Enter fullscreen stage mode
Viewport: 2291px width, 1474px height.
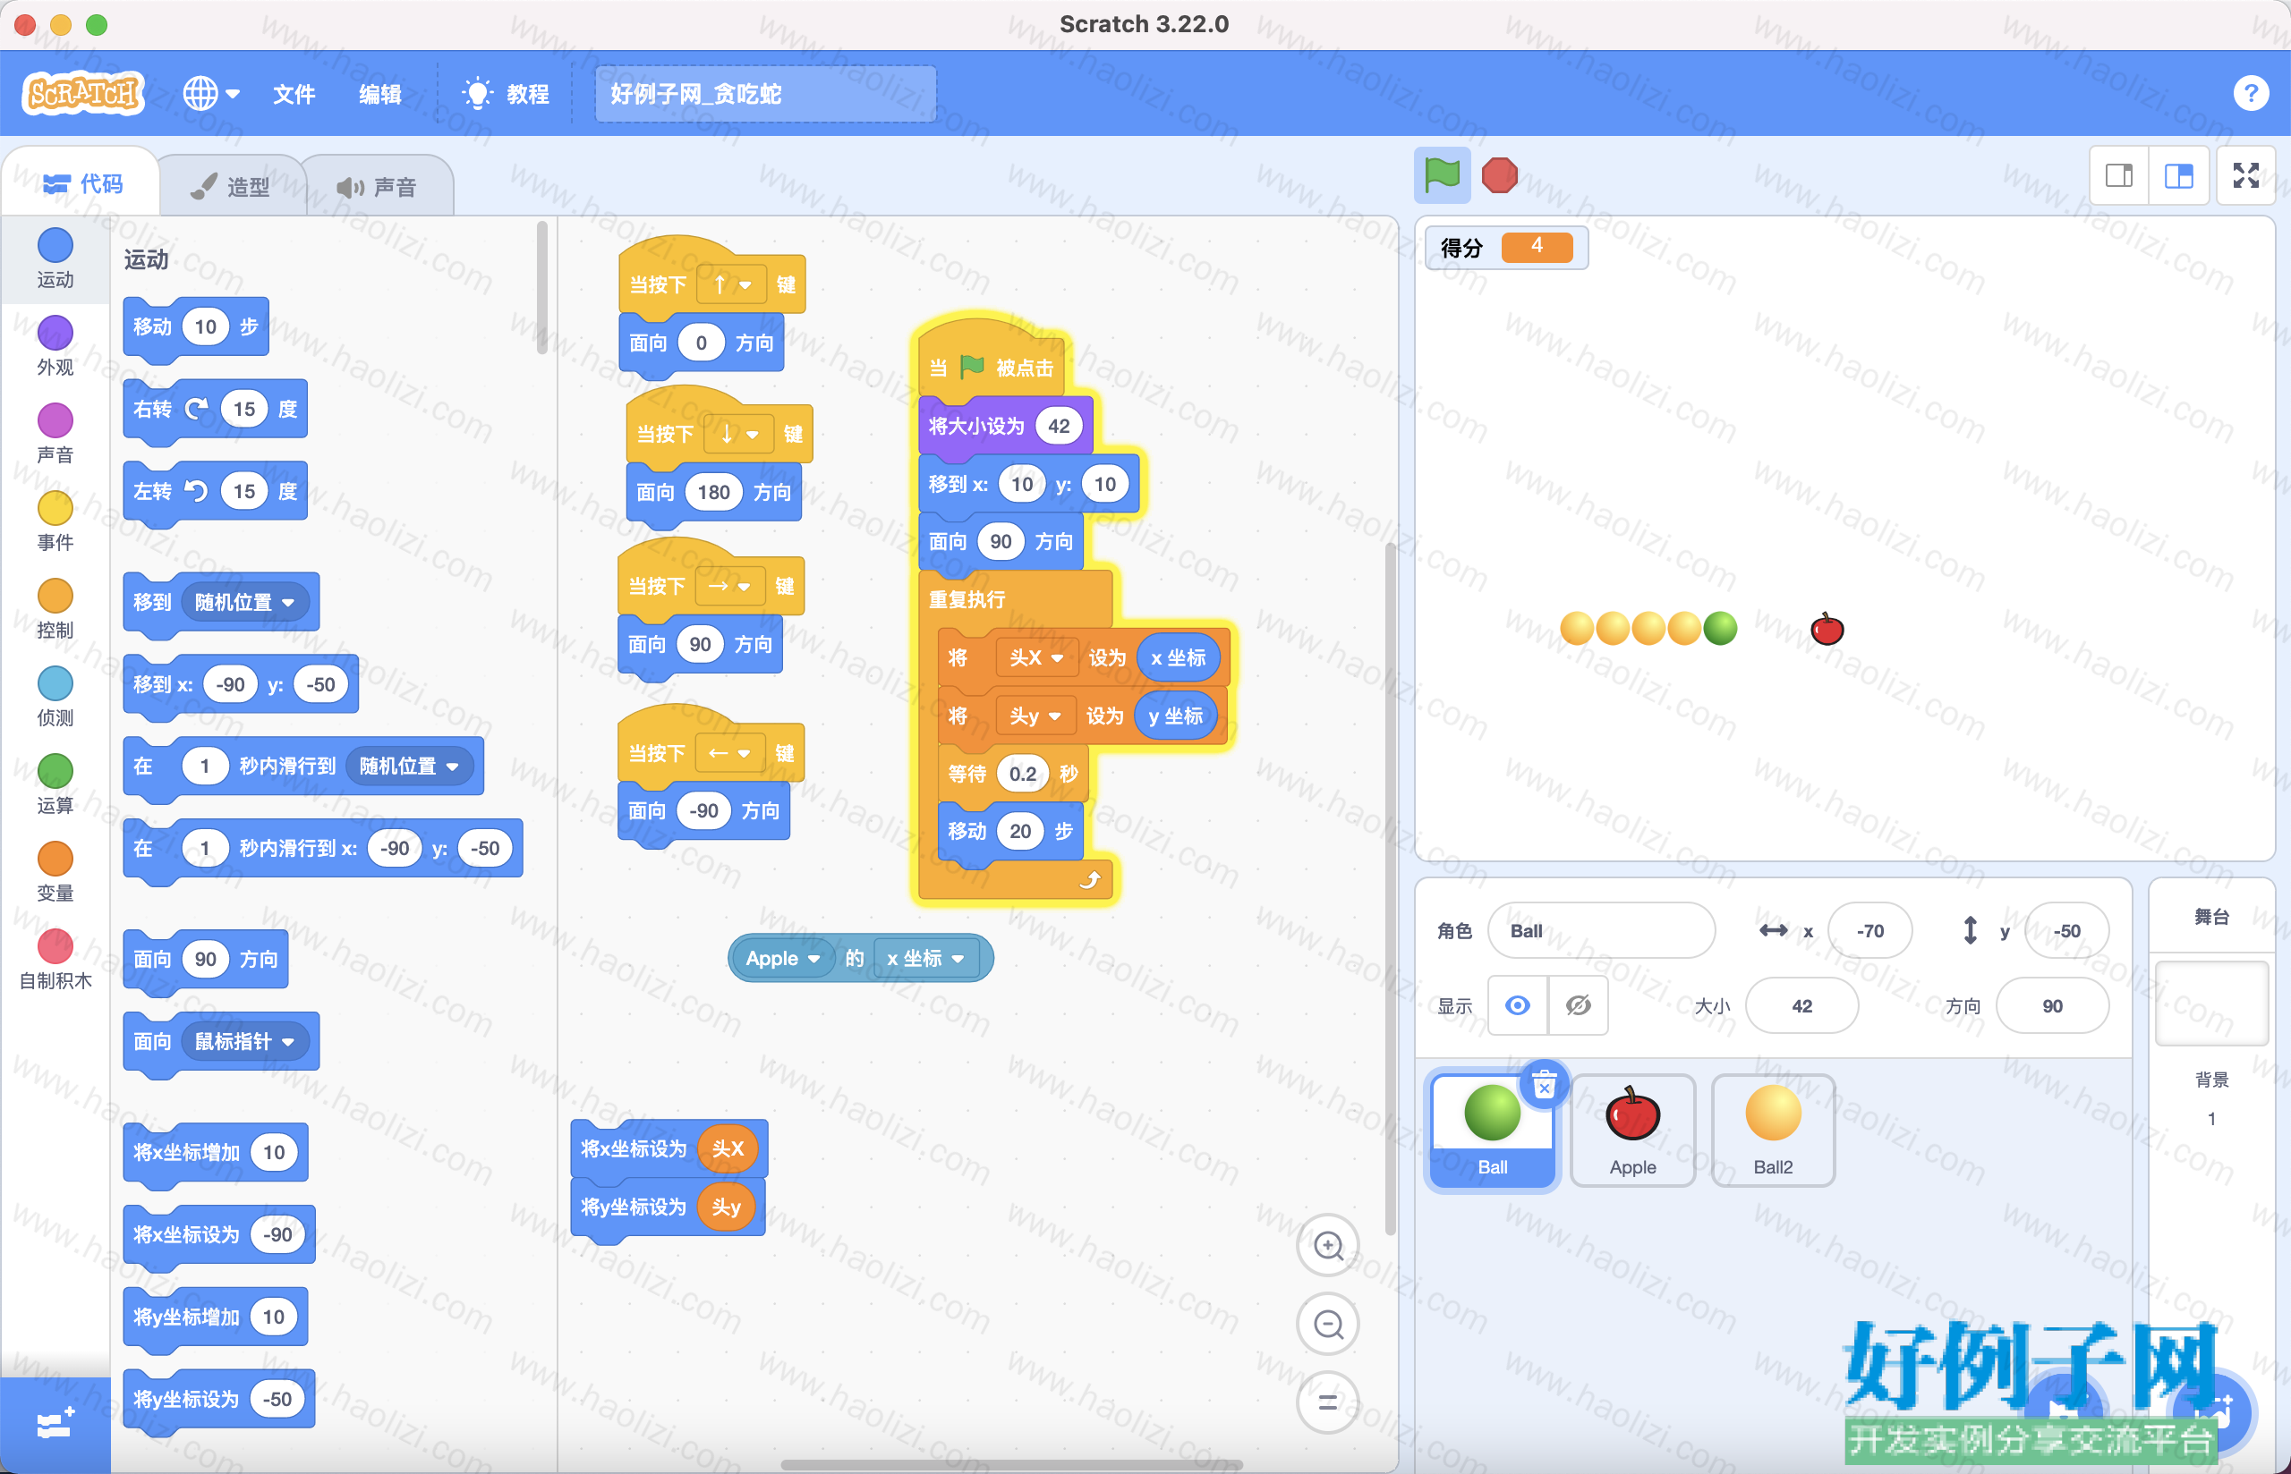(2246, 175)
